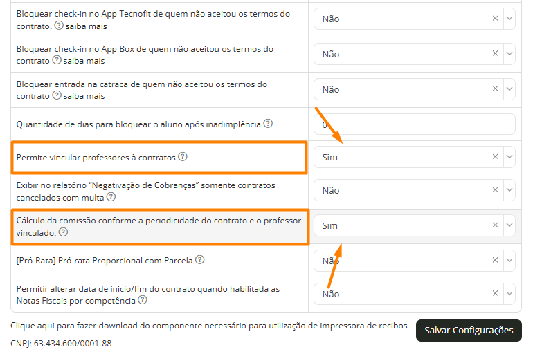Click the Não value in App Tecnofit check-in field
Image resolution: width=533 pixels, height=363 pixels.
click(x=331, y=19)
